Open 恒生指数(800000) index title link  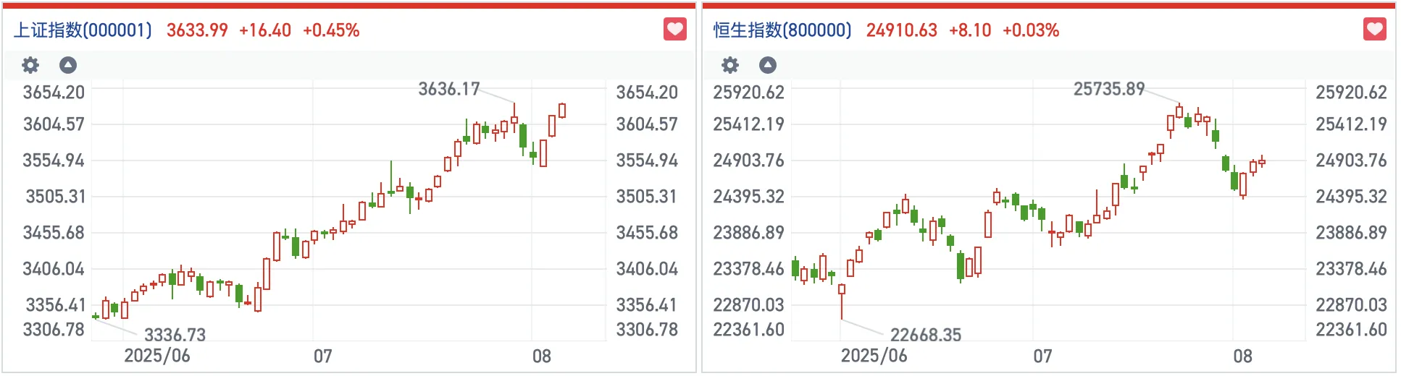782,30
